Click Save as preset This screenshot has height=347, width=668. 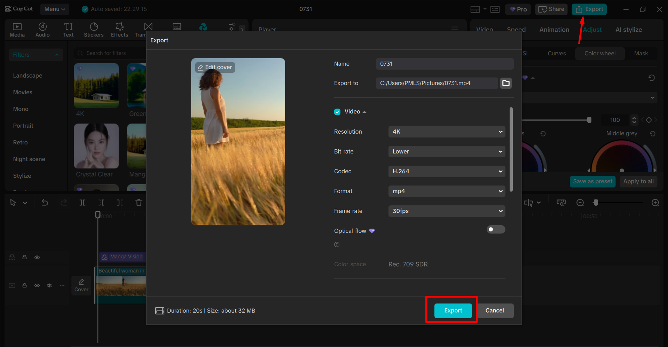point(592,181)
